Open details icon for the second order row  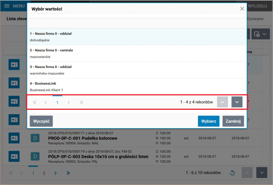point(14,83)
